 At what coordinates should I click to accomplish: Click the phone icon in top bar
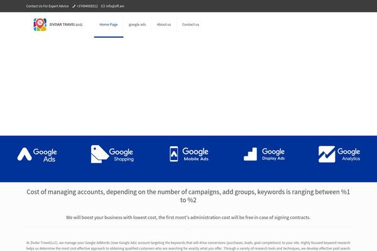click(x=74, y=6)
